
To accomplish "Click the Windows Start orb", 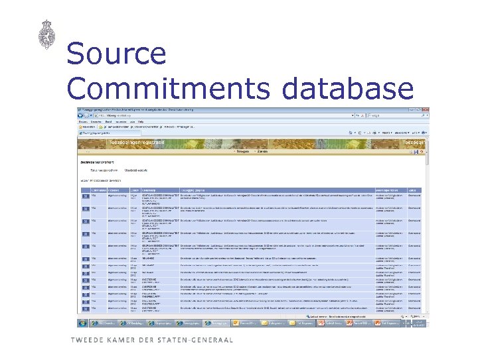I will click(x=82, y=323).
